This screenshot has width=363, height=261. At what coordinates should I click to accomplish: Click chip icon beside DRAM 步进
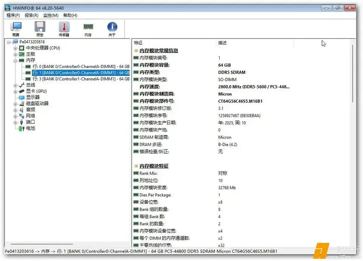pos(136,144)
